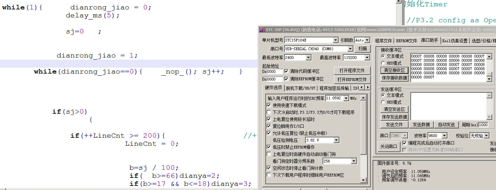The height and width of the screenshot is (190, 496).
Task: Disable 使用快速下载模式 option
Action: 269,105
